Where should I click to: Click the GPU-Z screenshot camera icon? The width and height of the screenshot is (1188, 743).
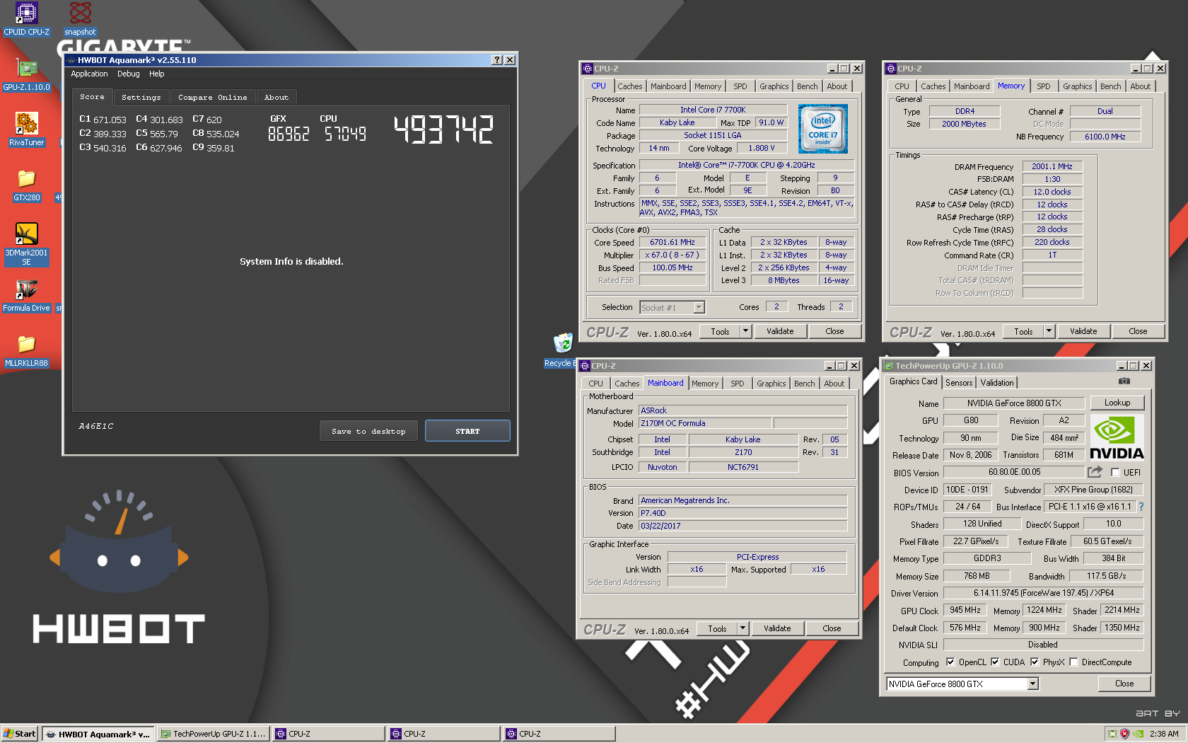tap(1124, 381)
